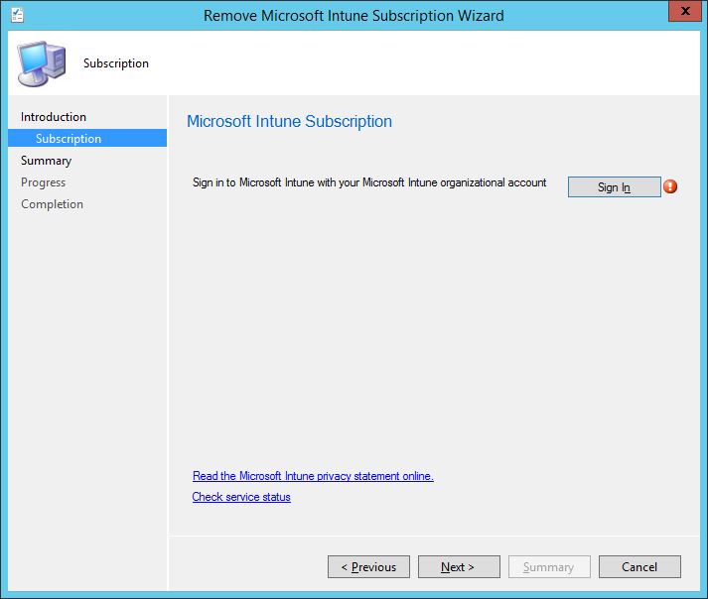Select the Subscription step in sidebar

[87, 138]
